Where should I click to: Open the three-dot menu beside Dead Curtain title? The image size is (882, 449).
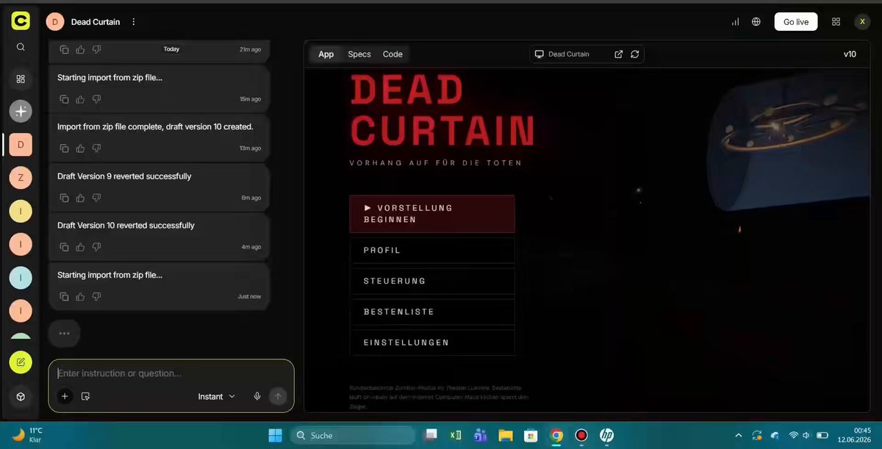[x=133, y=22]
